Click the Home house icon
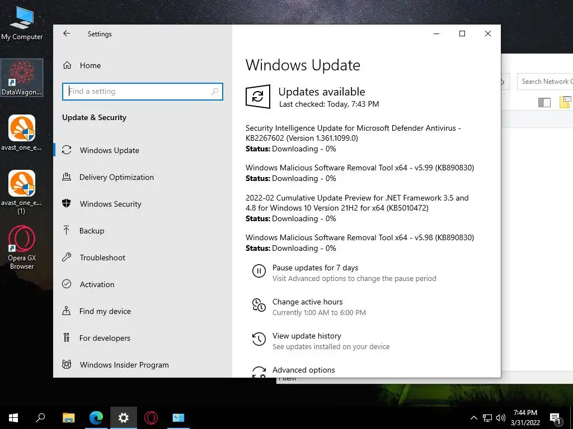 tap(67, 65)
